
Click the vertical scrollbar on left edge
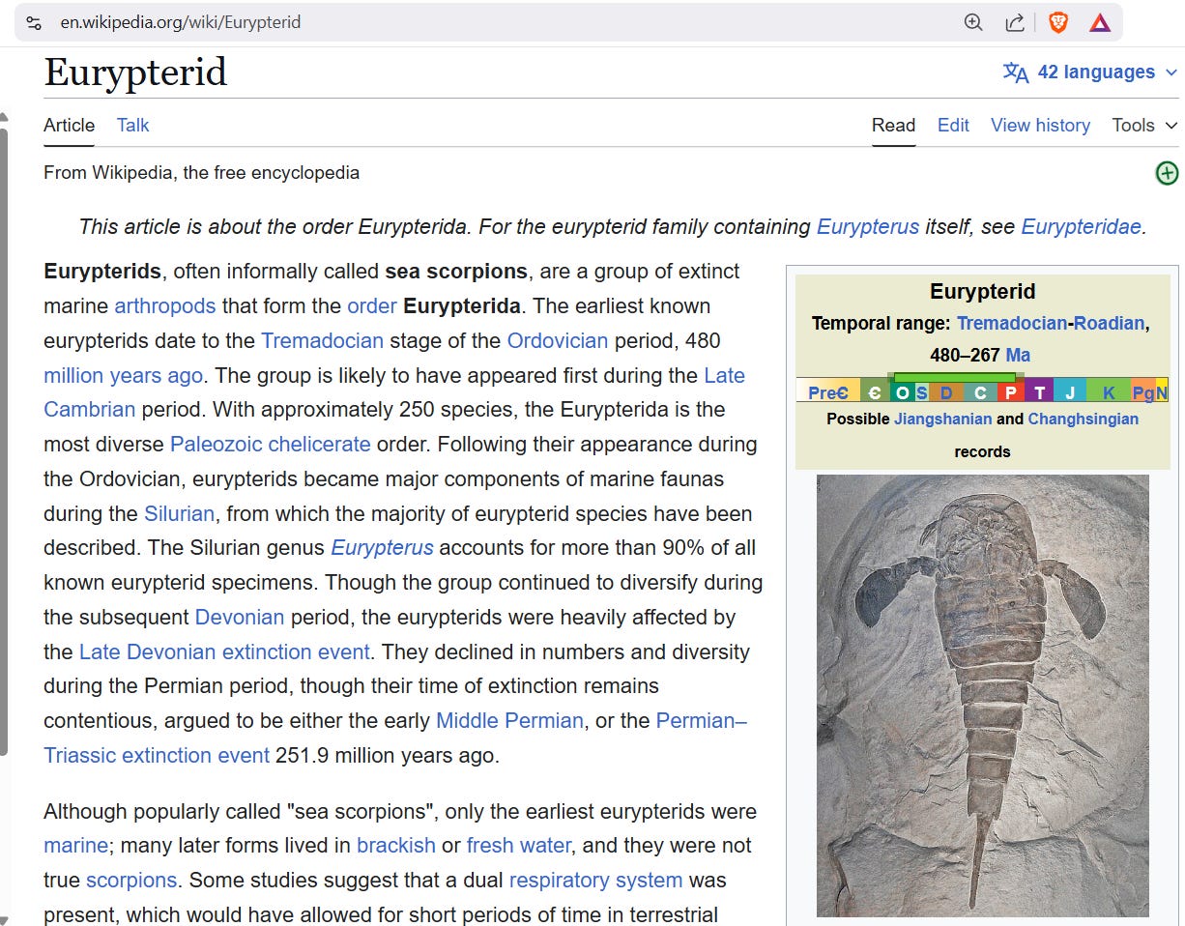[x=4, y=440]
